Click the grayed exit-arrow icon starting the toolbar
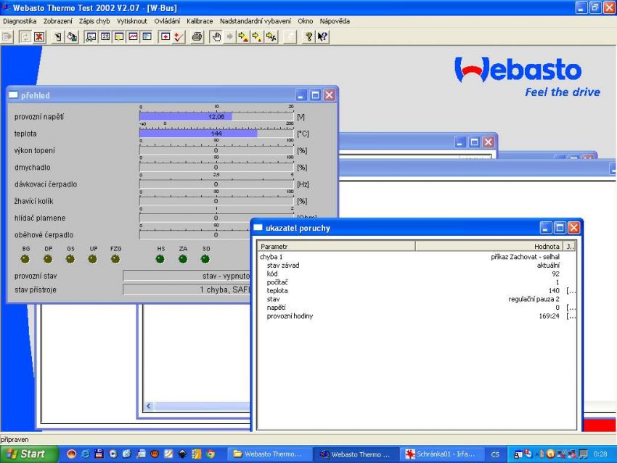The width and height of the screenshot is (617, 463). 7,37
